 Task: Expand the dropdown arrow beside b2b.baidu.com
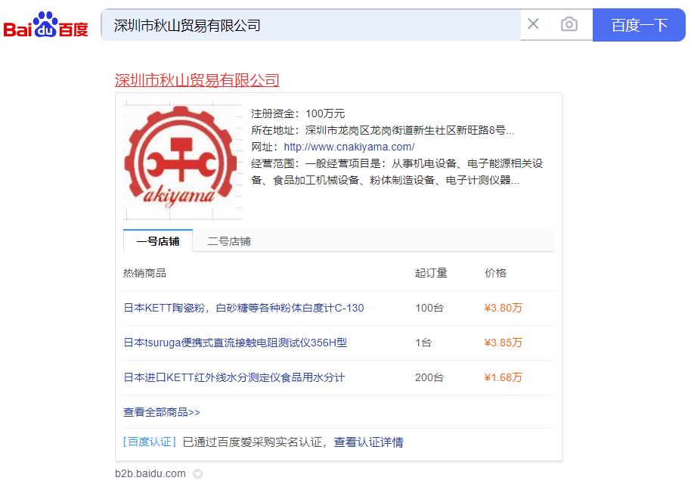point(197,474)
